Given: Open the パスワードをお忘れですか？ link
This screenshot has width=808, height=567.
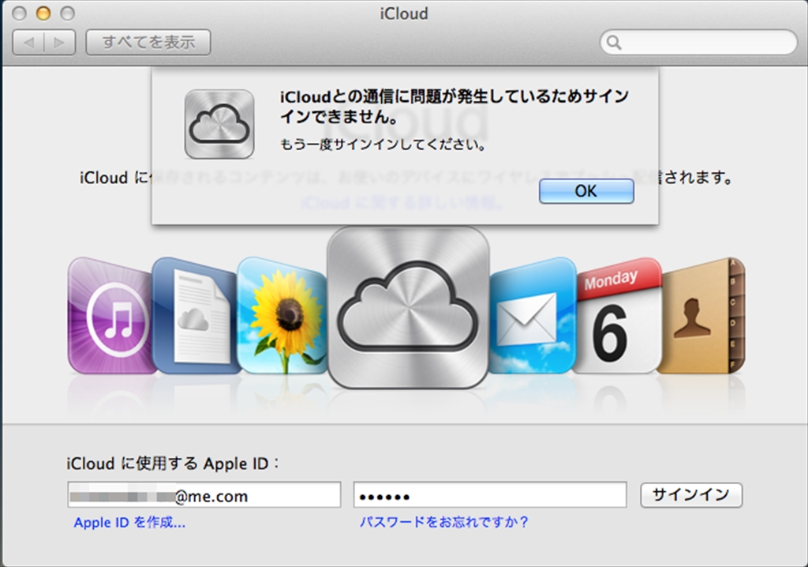Looking at the screenshot, I should tap(444, 522).
